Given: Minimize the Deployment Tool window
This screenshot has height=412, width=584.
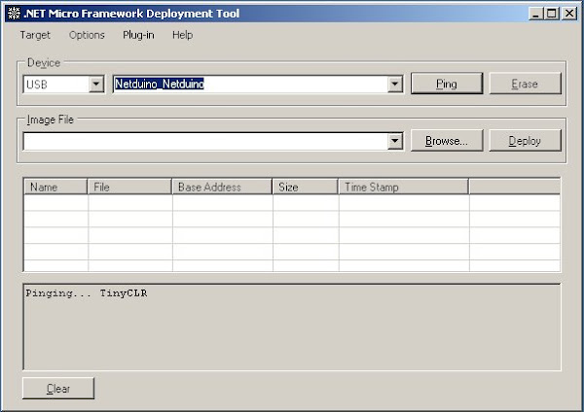Looking at the screenshot, I should click(x=535, y=14).
